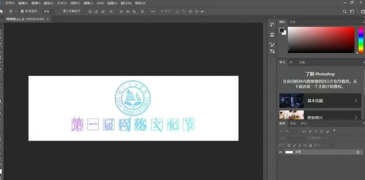This screenshot has height=180, width=365.
Task: Open the 文字(Y) menu
Action: tap(62, 3)
